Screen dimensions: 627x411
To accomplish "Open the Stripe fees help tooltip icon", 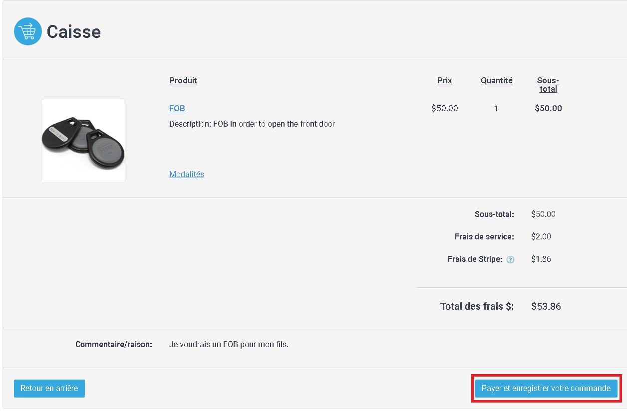I will (510, 259).
